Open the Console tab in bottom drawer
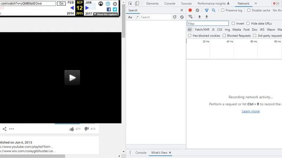282x158 pixels. pyautogui.click(x=141, y=153)
